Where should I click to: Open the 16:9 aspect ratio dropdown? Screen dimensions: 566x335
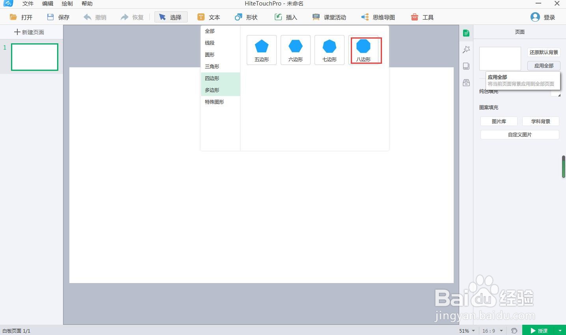tap(493, 331)
